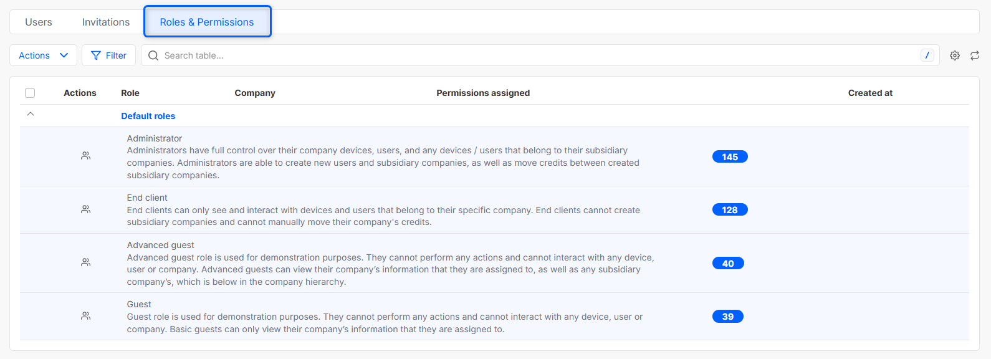Click the refresh table arrows icon
The image size is (991, 359).
[975, 55]
